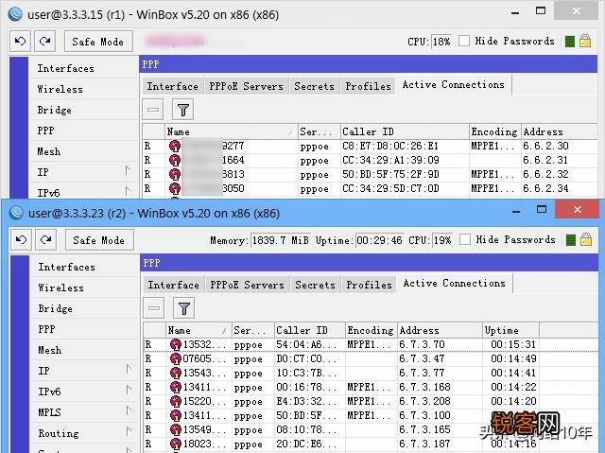Click the undo arrow in r2 window
The image size is (605, 453).
pyautogui.click(x=21, y=240)
